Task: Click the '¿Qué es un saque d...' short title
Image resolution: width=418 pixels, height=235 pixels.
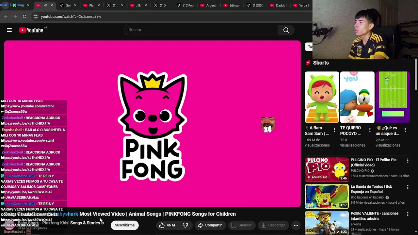Action: click(388, 131)
